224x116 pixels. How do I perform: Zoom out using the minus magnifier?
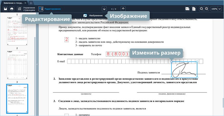pos(201,9)
